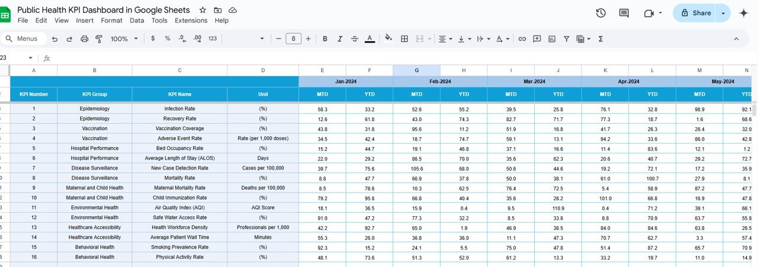Open the Data menu

(x=137, y=20)
